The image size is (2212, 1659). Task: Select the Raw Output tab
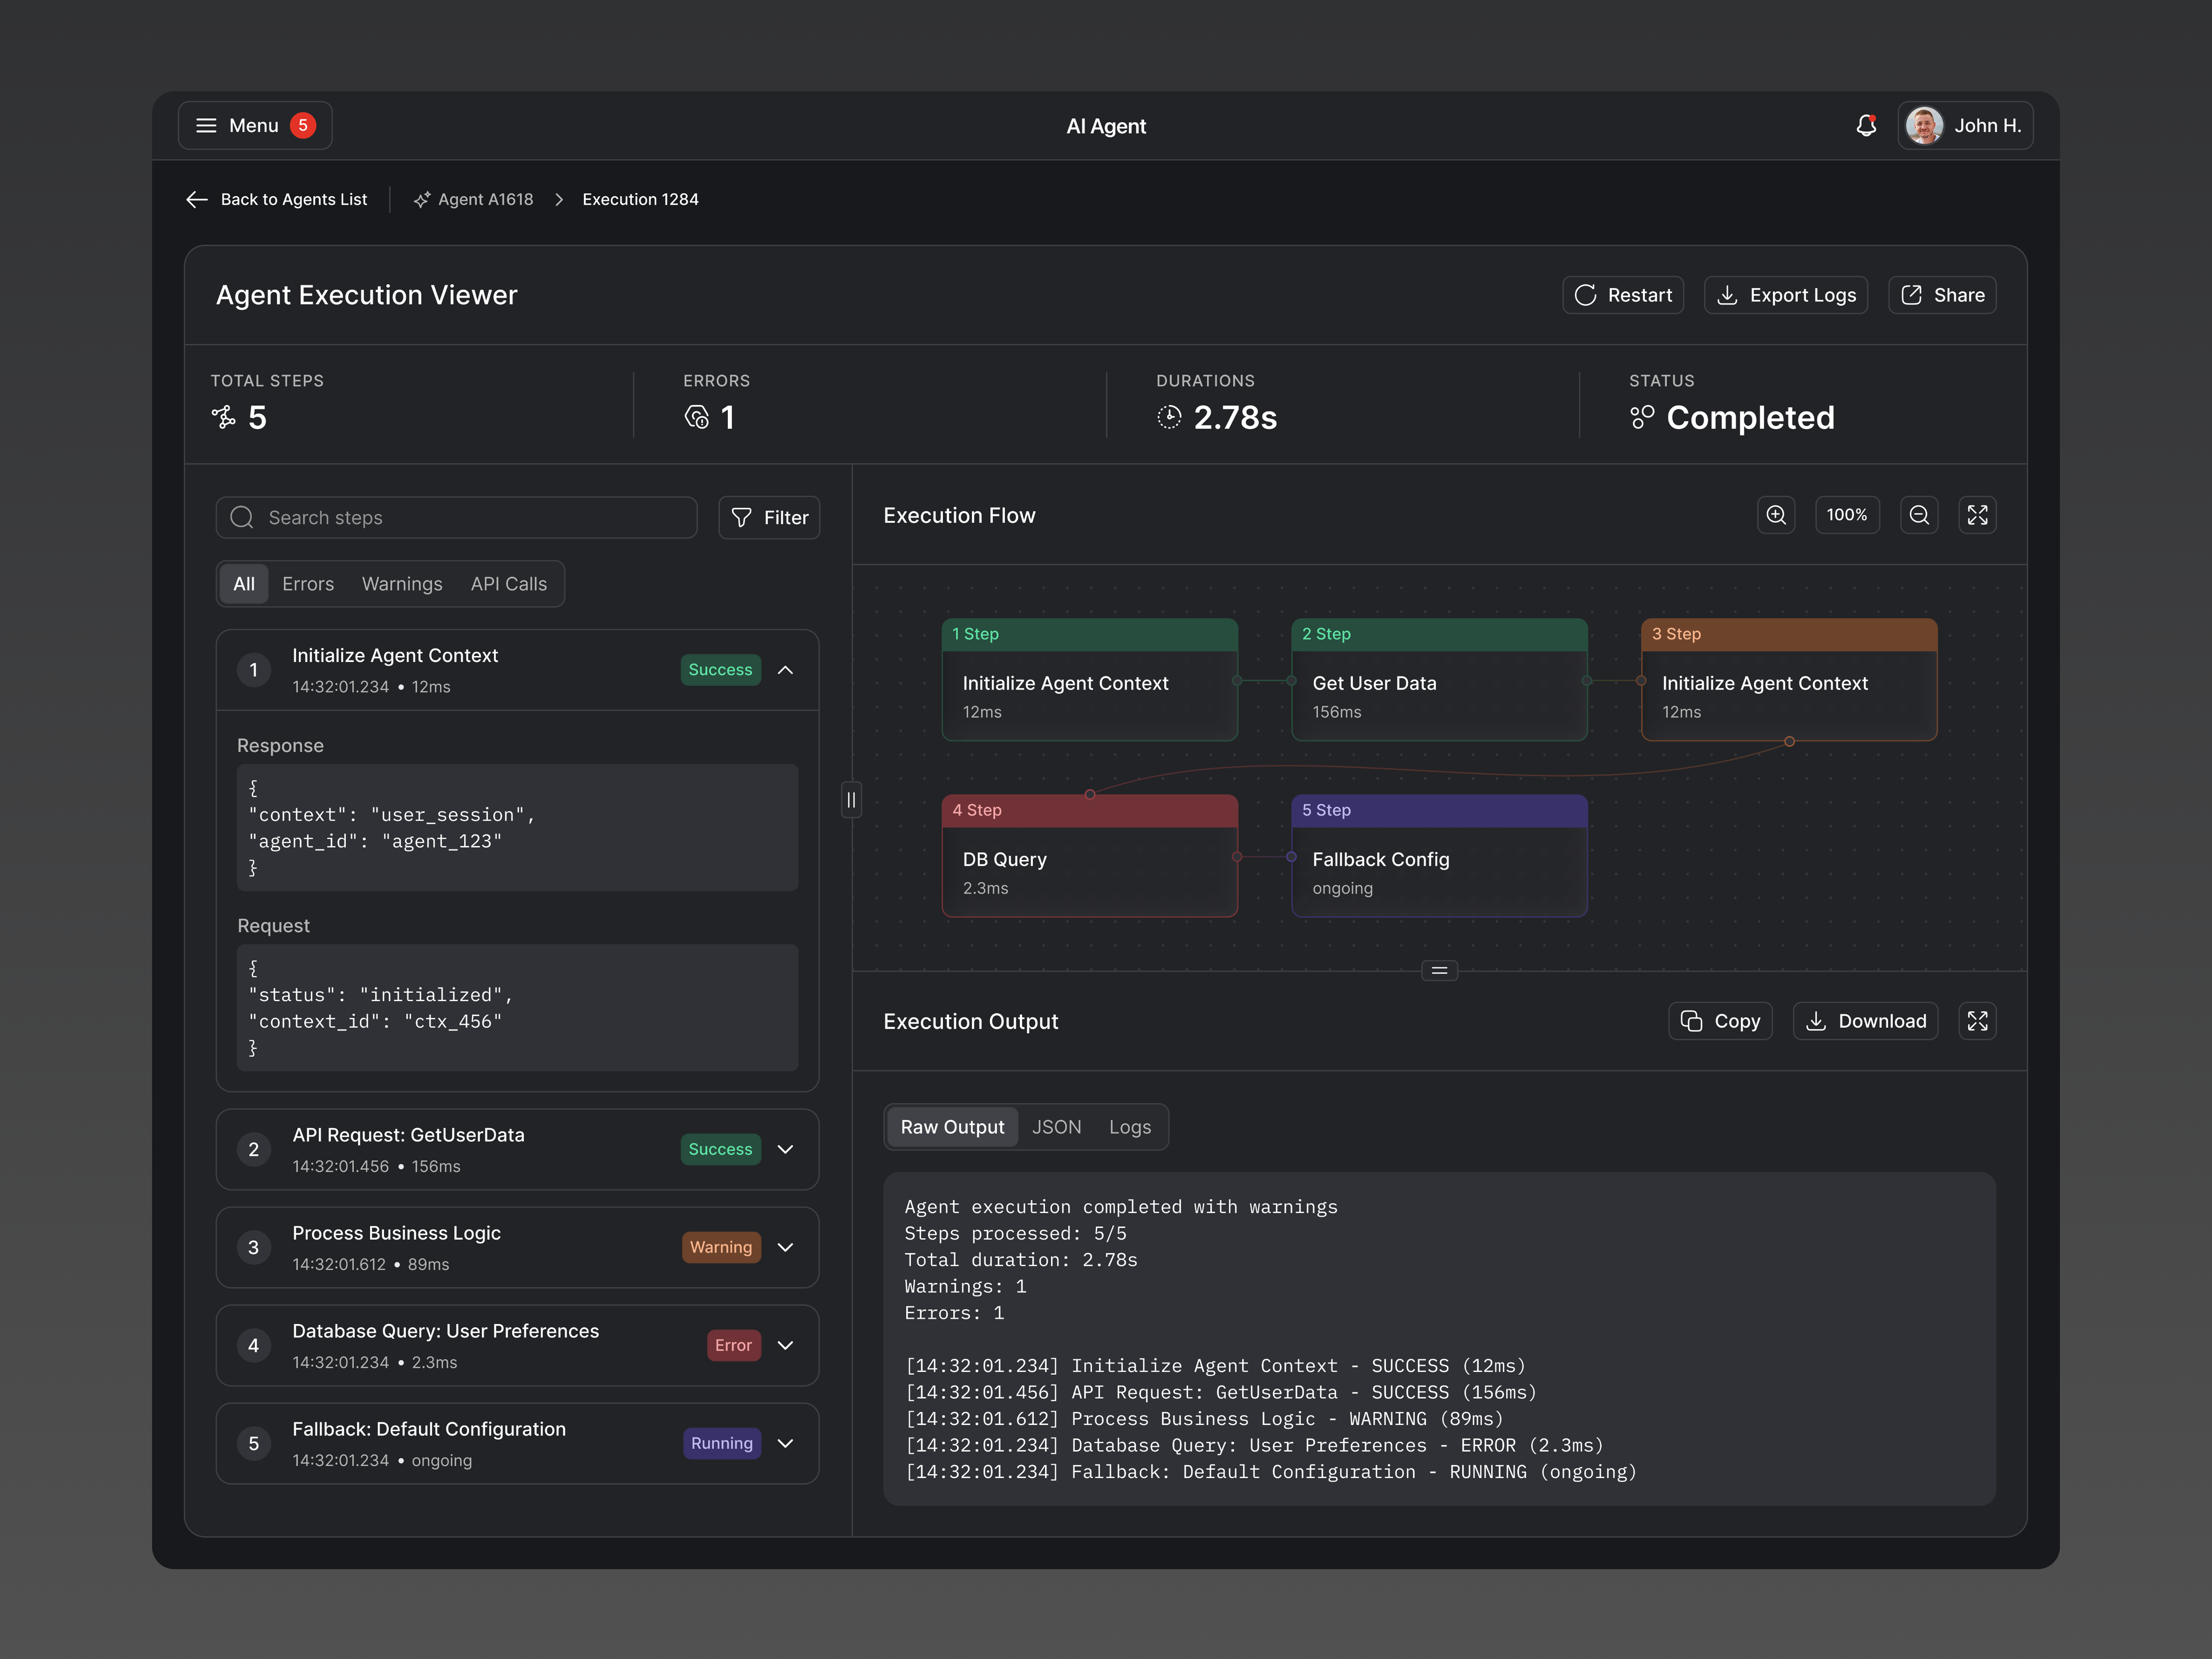pyautogui.click(x=952, y=1127)
